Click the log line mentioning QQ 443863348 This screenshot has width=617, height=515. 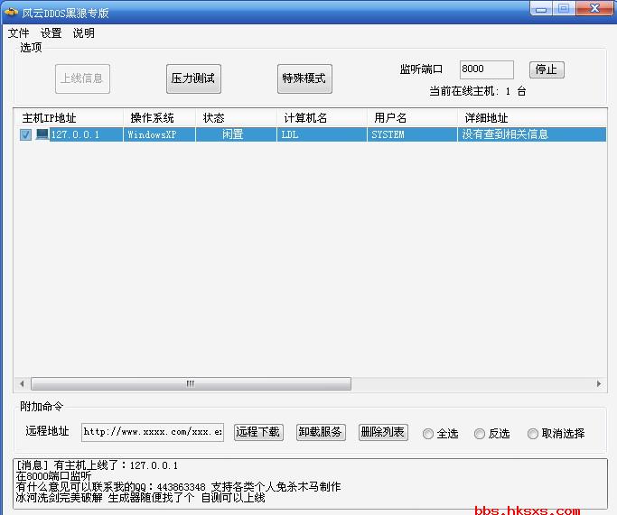point(178,487)
